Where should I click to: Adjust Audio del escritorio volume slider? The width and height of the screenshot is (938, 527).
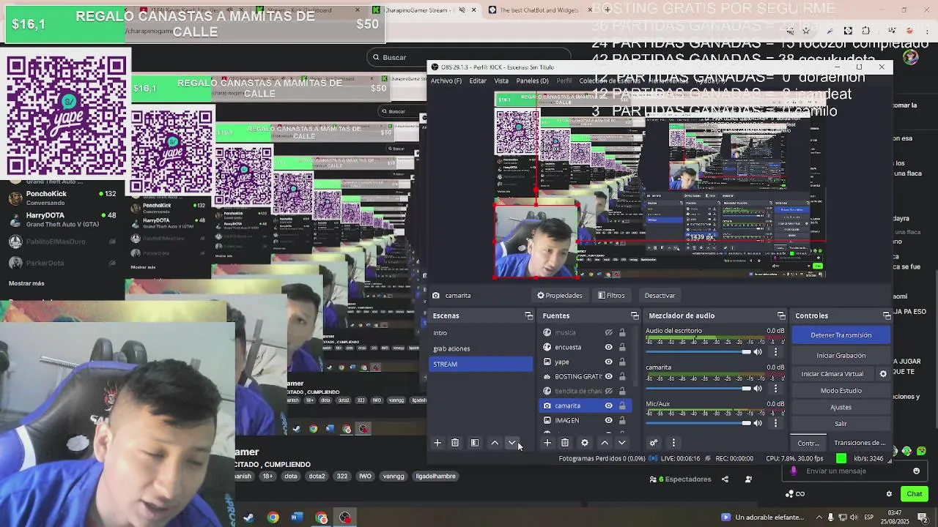(x=698, y=352)
